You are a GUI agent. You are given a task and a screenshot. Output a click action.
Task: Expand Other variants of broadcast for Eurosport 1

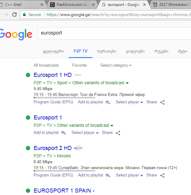tap(85, 125)
